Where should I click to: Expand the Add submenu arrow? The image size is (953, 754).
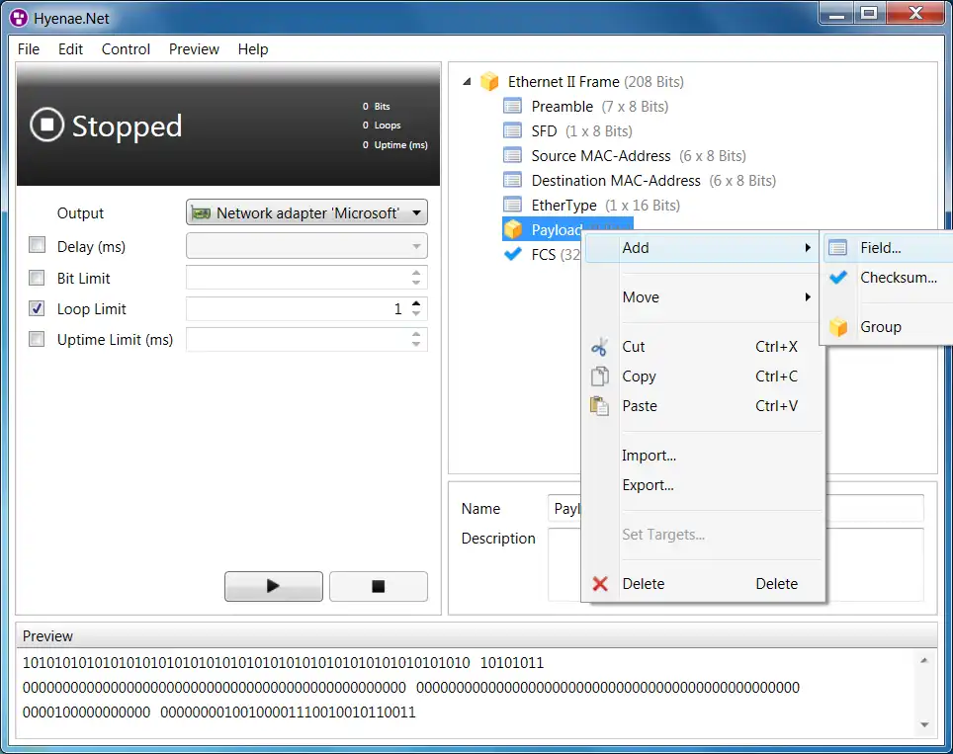point(808,248)
